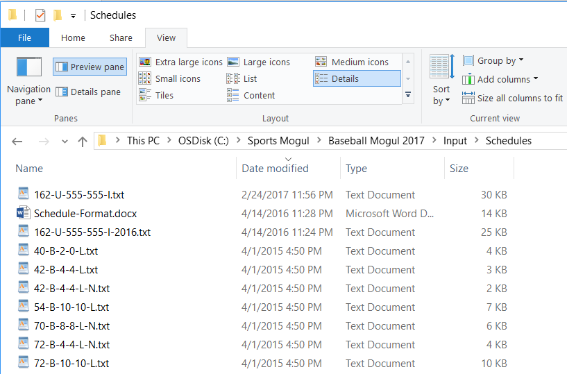
Task: Click text file icon of 40-B-2-0-L.txt
Action: click(24, 250)
